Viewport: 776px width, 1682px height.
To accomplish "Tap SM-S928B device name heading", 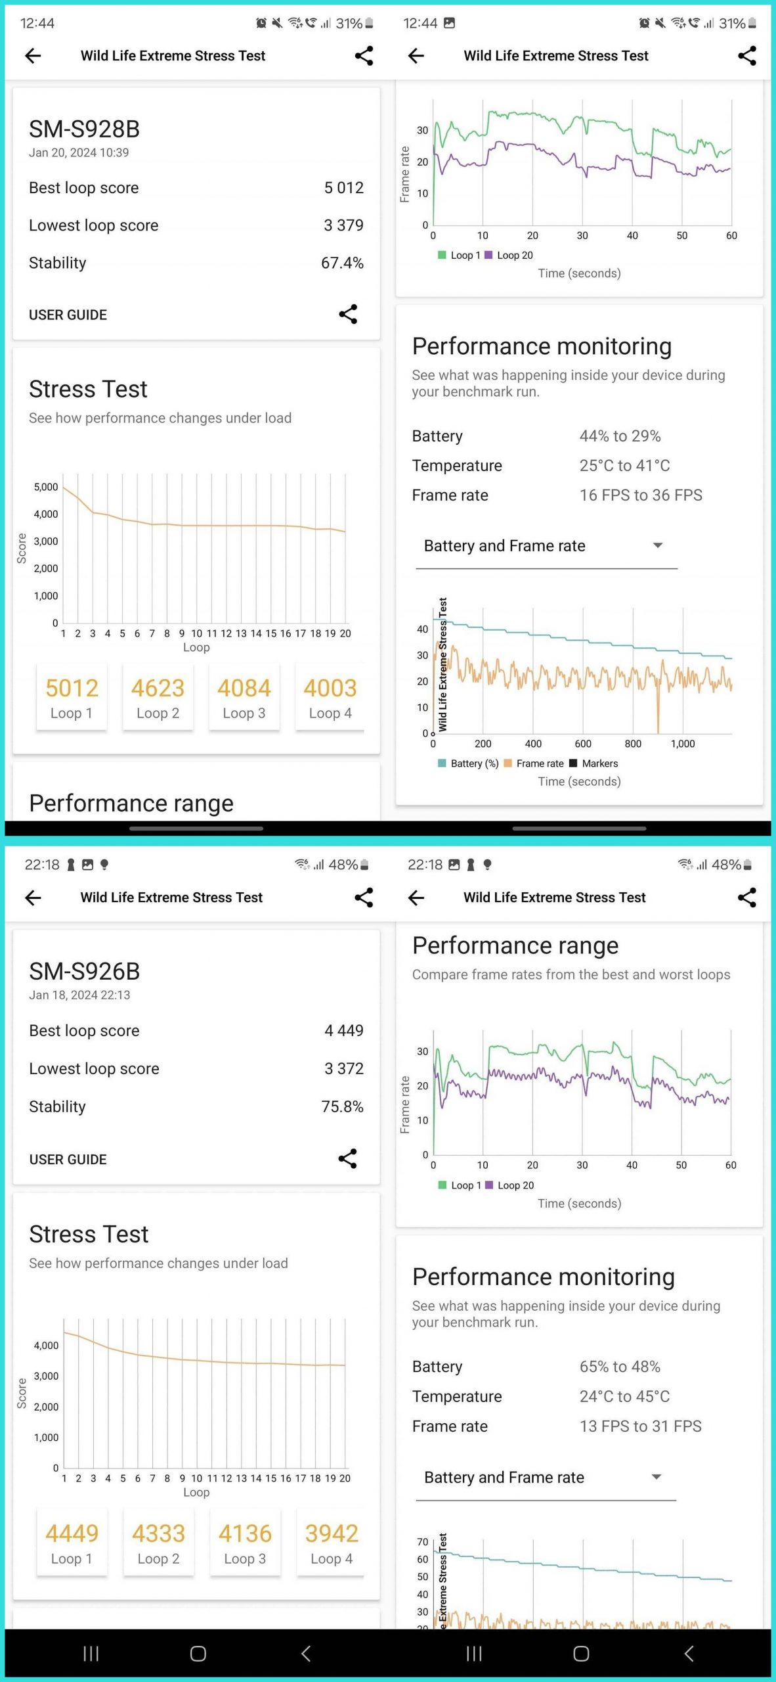I will click(84, 129).
